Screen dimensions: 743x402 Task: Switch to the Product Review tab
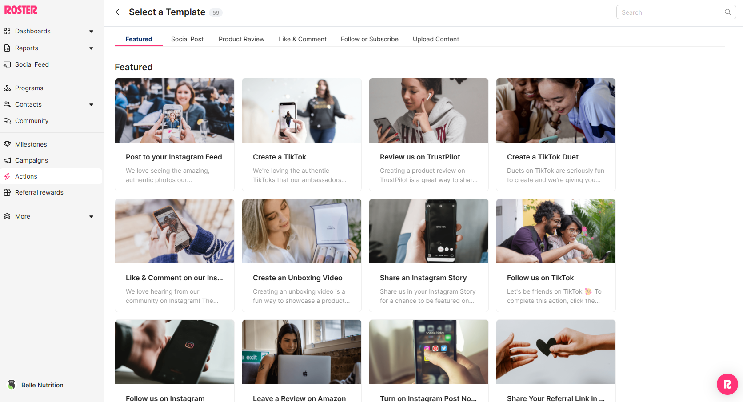241,39
